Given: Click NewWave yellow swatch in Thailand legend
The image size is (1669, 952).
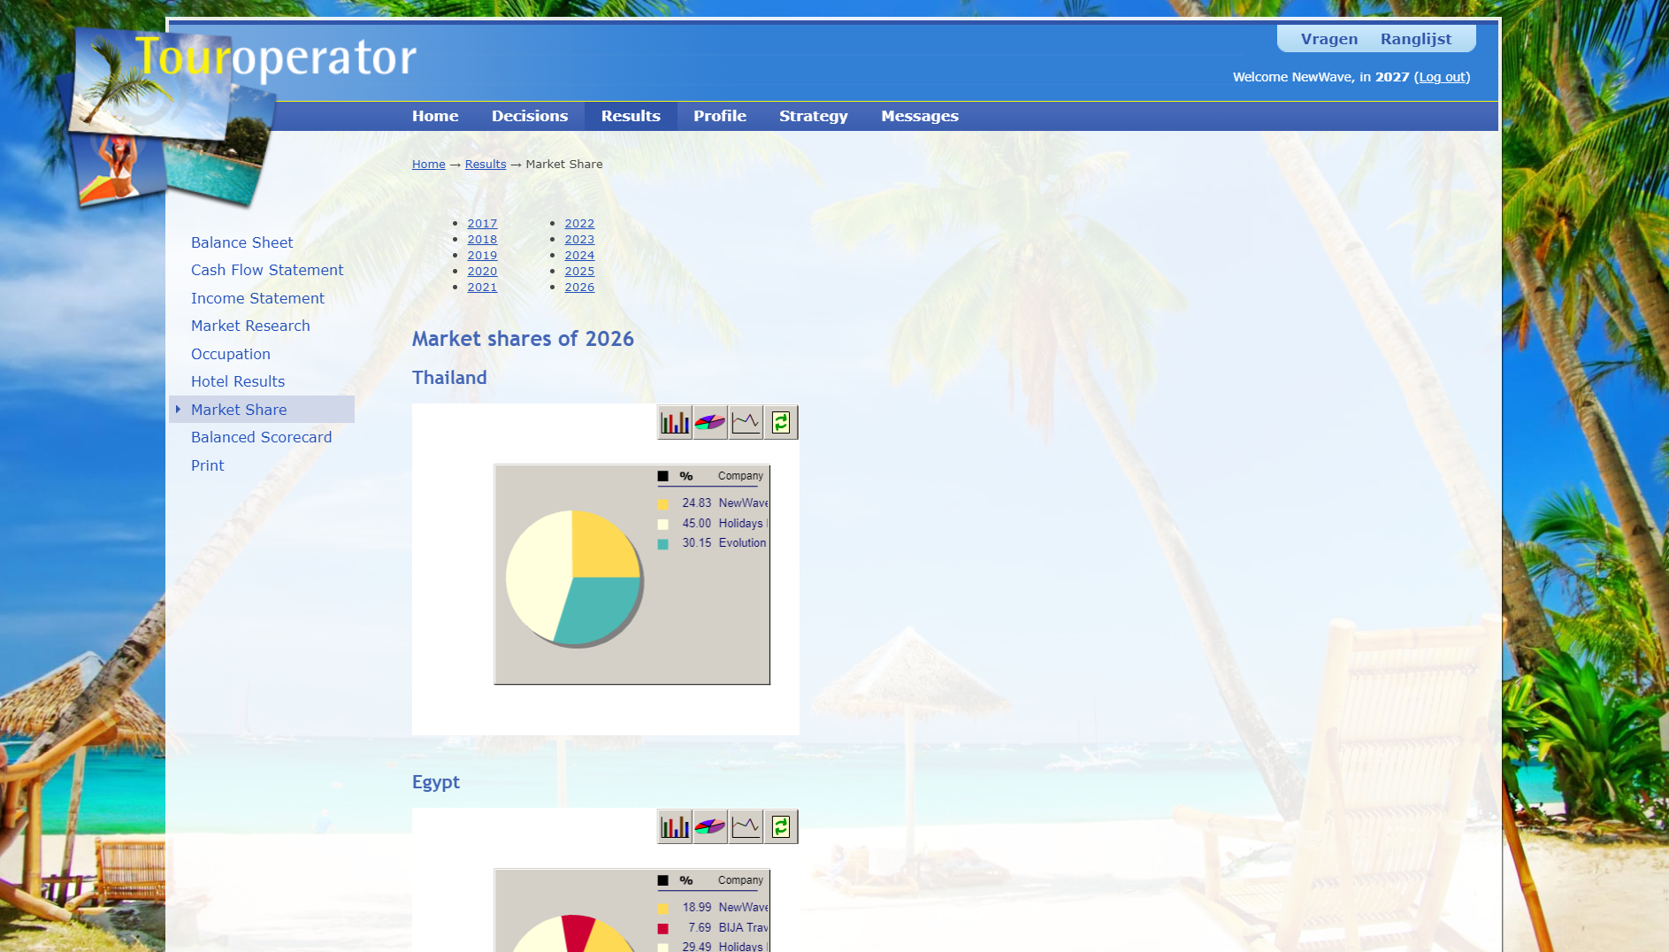Looking at the screenshot, I should coord(662,503).
